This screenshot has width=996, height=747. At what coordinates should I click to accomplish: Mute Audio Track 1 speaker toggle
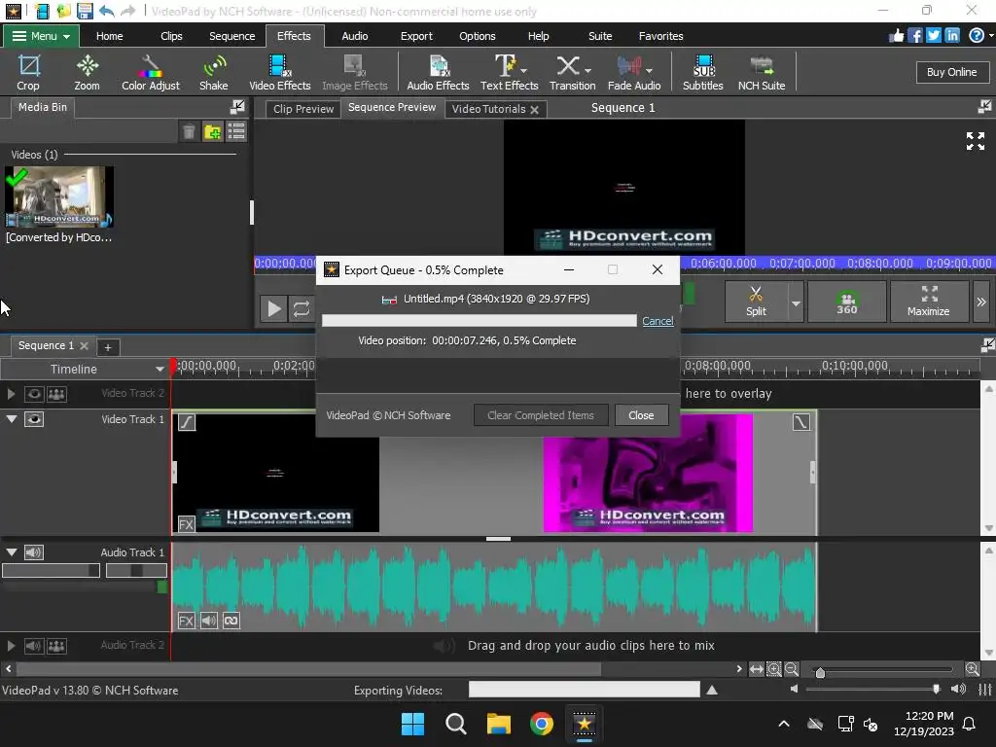(x=34, y=552)
